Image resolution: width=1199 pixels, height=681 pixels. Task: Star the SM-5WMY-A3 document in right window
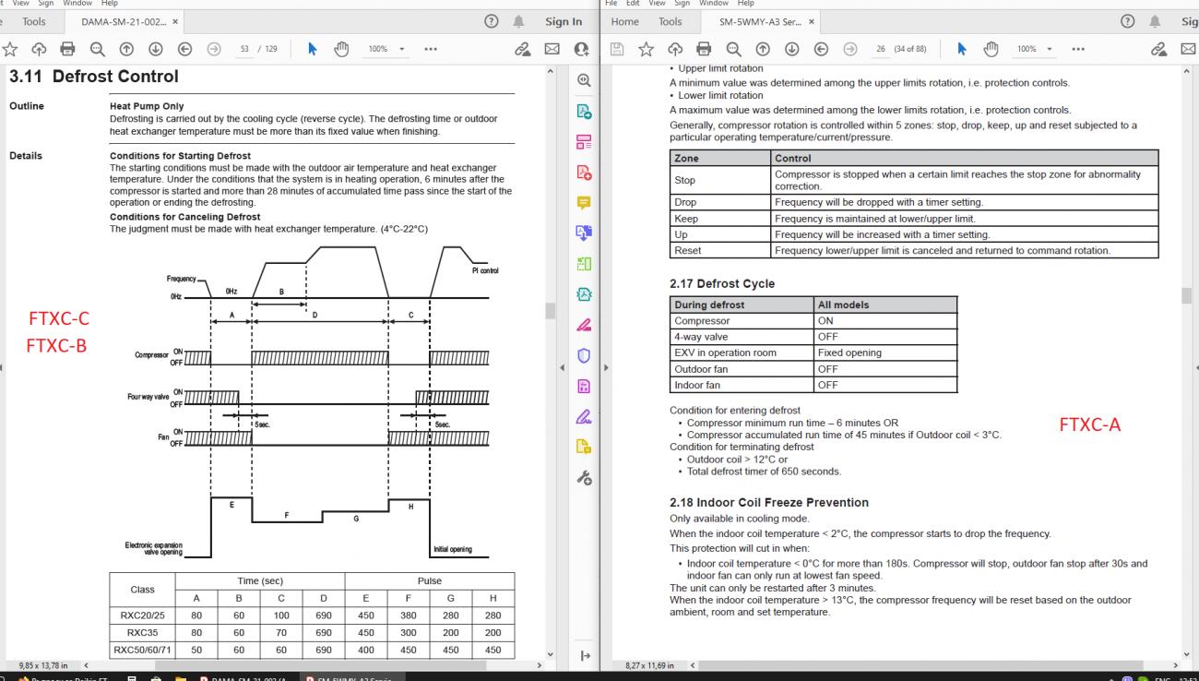point(646,49)
